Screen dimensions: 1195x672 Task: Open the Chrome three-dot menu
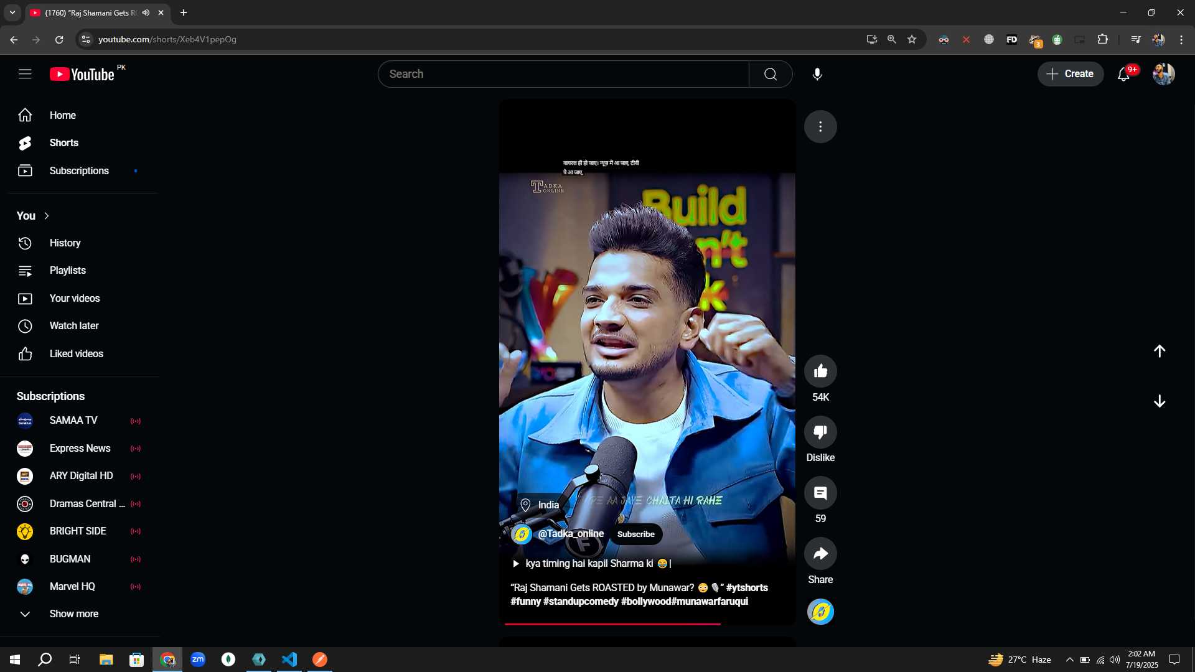[1181, 39]
